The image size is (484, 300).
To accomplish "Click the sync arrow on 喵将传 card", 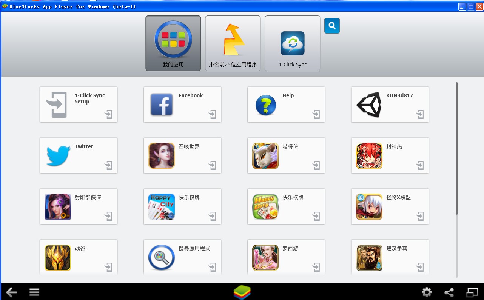I will tap(316, 165).
